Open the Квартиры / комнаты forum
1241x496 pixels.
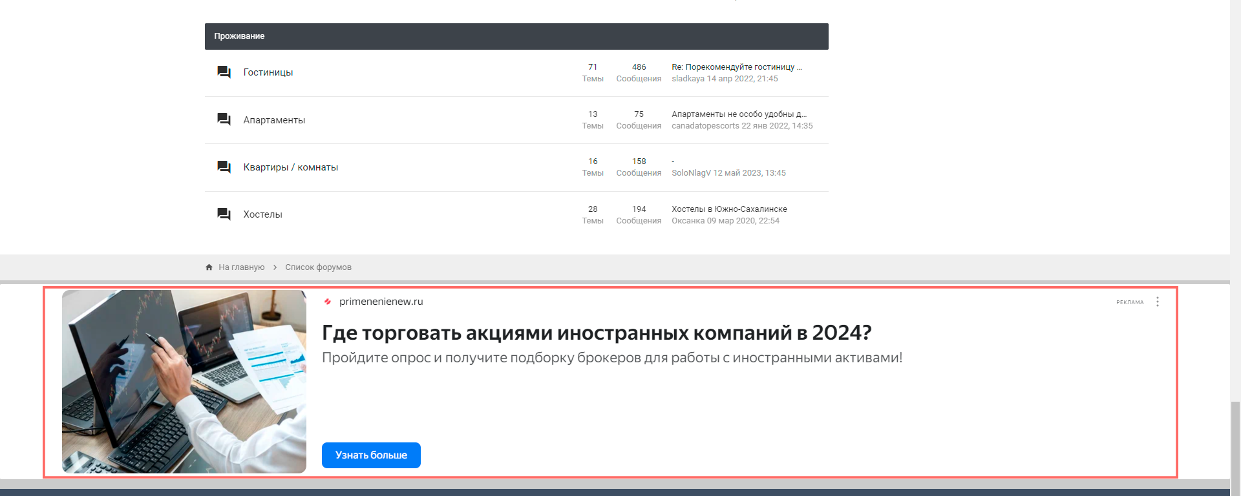click(291, 167)
